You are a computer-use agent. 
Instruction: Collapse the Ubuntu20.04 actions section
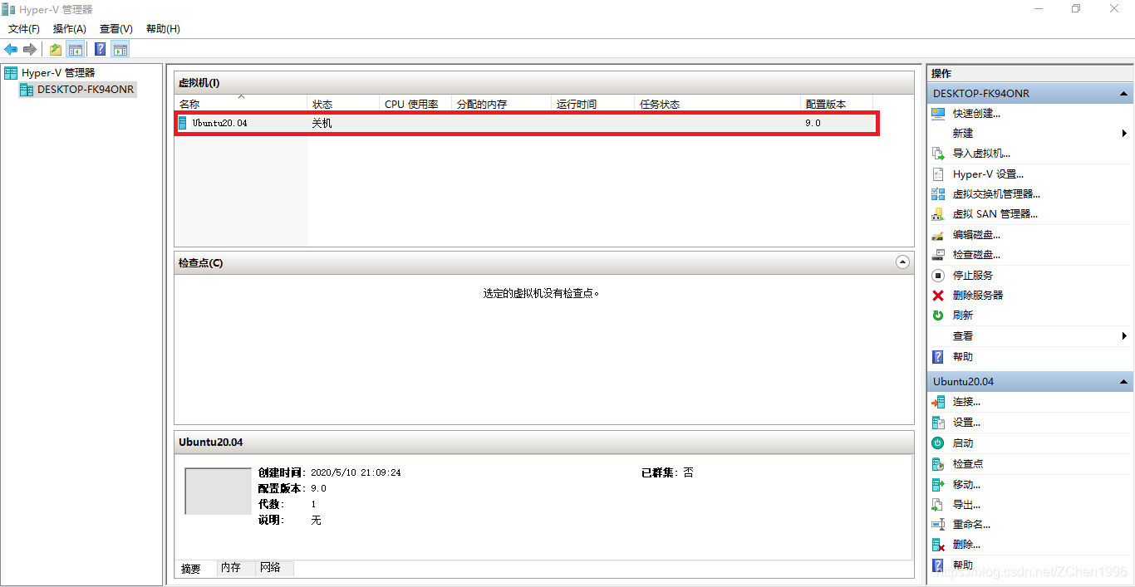[1124, 382]
